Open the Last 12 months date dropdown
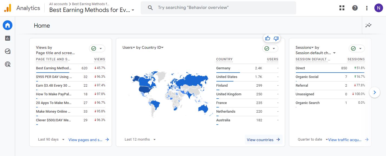 [140, 139]
